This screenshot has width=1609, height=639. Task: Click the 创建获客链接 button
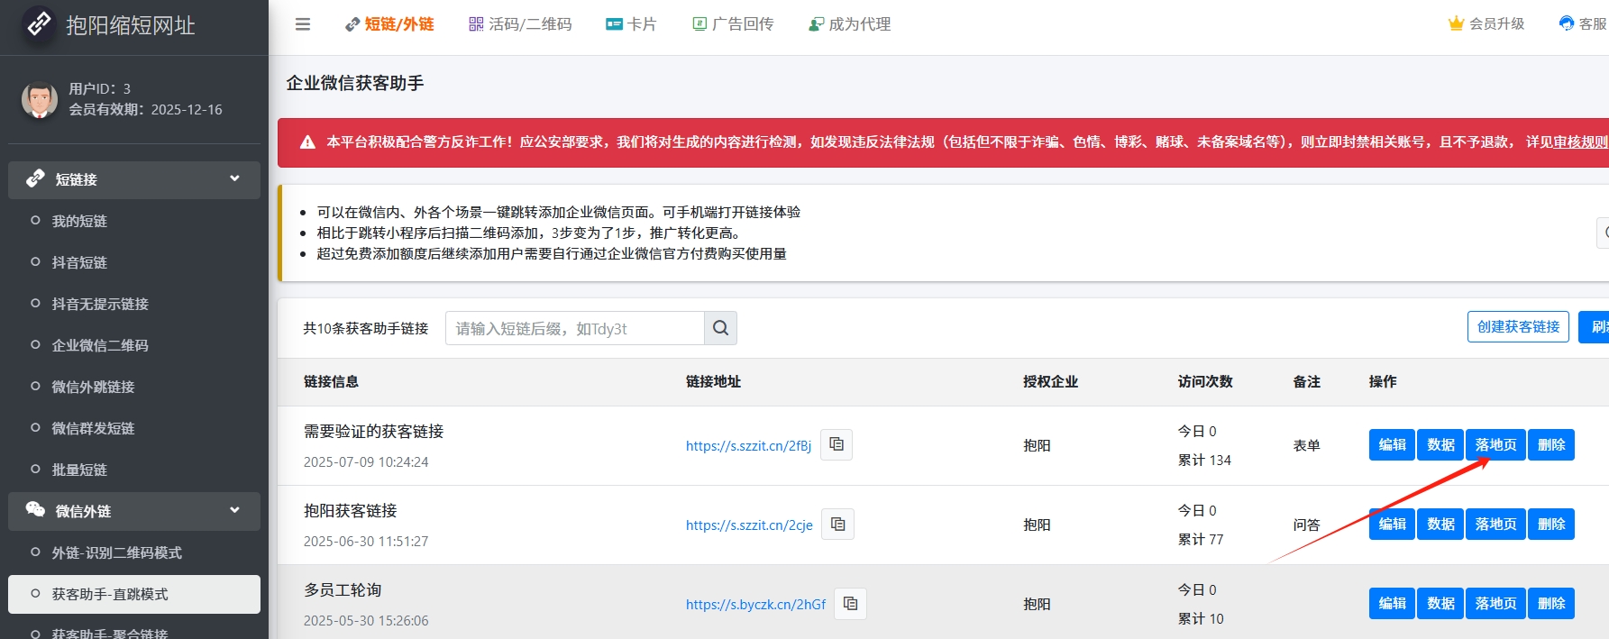[x=1518, y=326]
